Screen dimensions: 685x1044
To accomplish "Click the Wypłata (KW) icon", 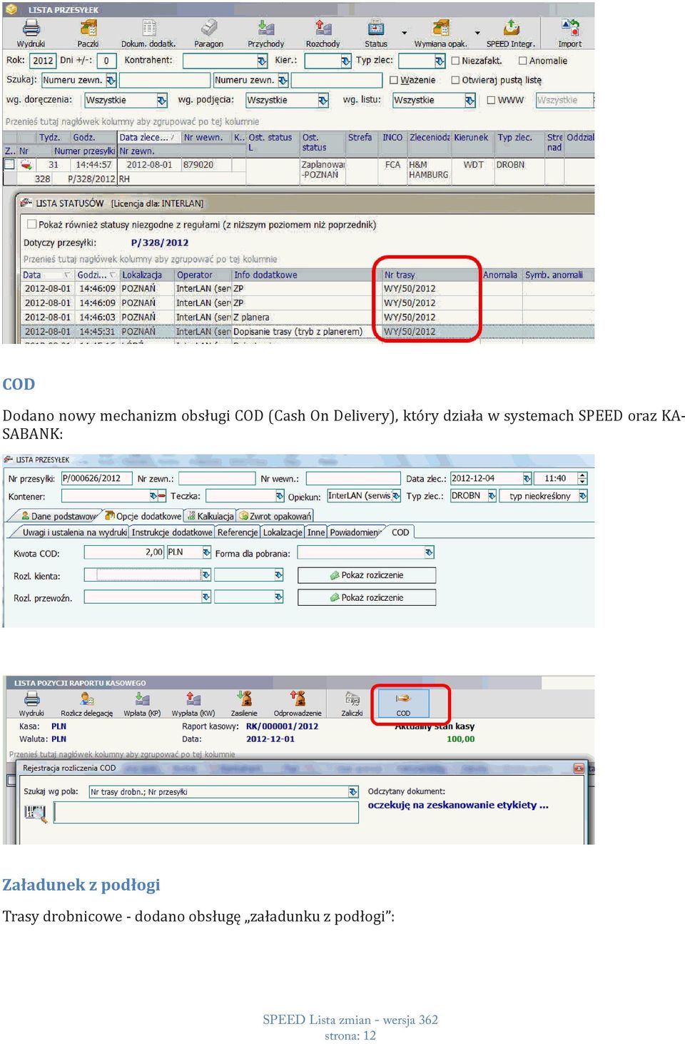I will 193,704.
